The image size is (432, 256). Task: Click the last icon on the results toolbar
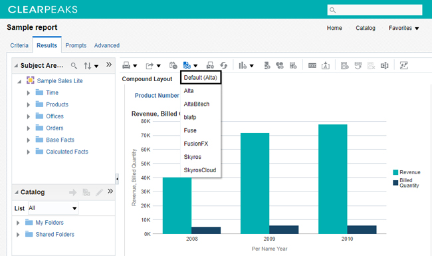coord(404,65)
